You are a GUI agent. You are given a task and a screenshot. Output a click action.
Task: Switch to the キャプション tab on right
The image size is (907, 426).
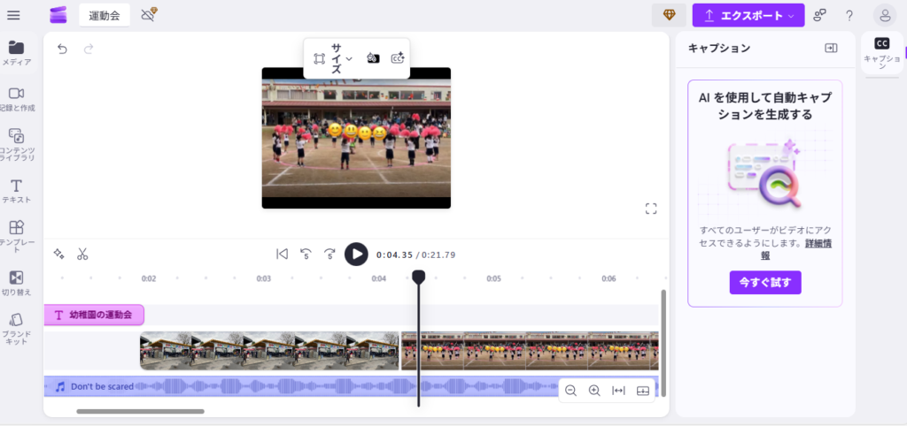pos(881,53)
